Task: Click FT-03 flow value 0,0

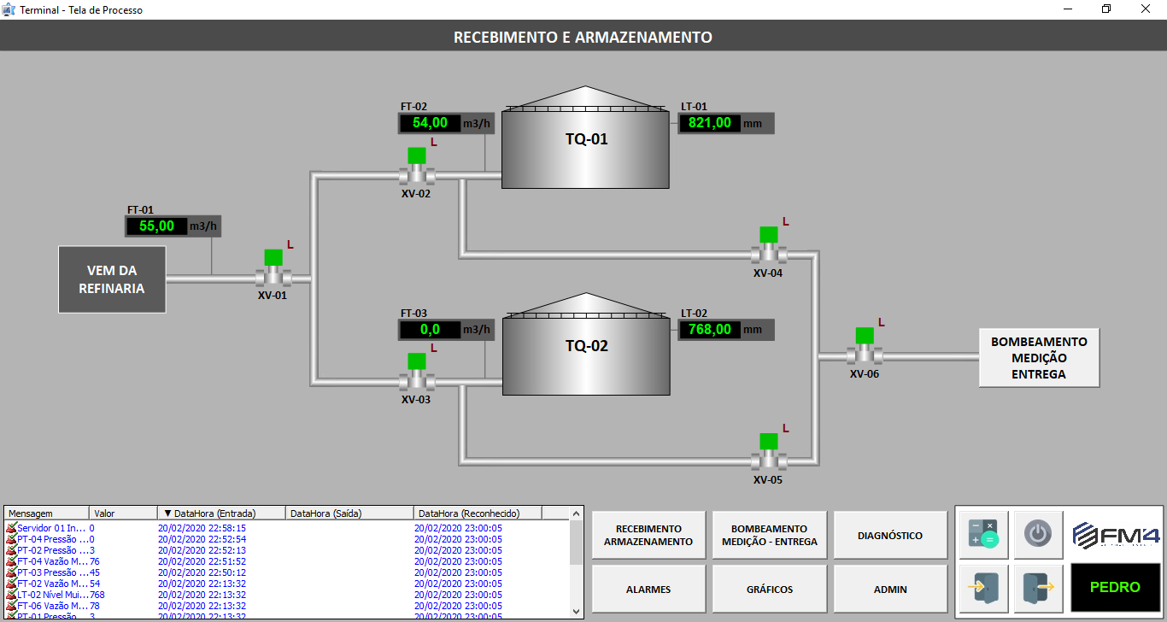Action: tap(430, 330)
